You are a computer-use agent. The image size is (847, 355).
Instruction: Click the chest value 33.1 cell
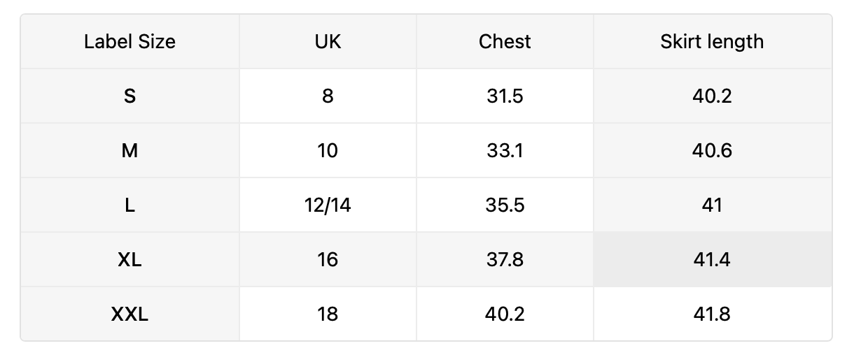click(x=505, y=150)
